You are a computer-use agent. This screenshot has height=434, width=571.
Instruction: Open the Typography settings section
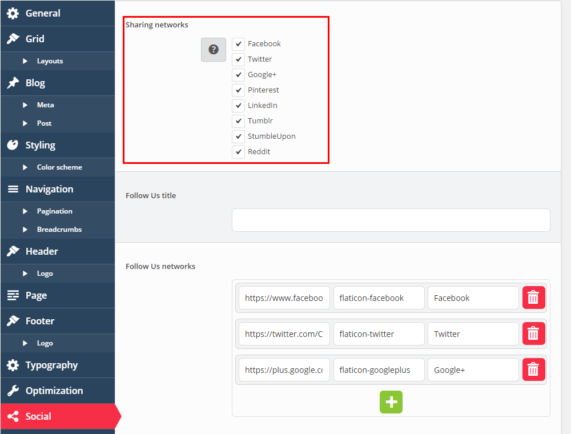click(x=51, y=365)
